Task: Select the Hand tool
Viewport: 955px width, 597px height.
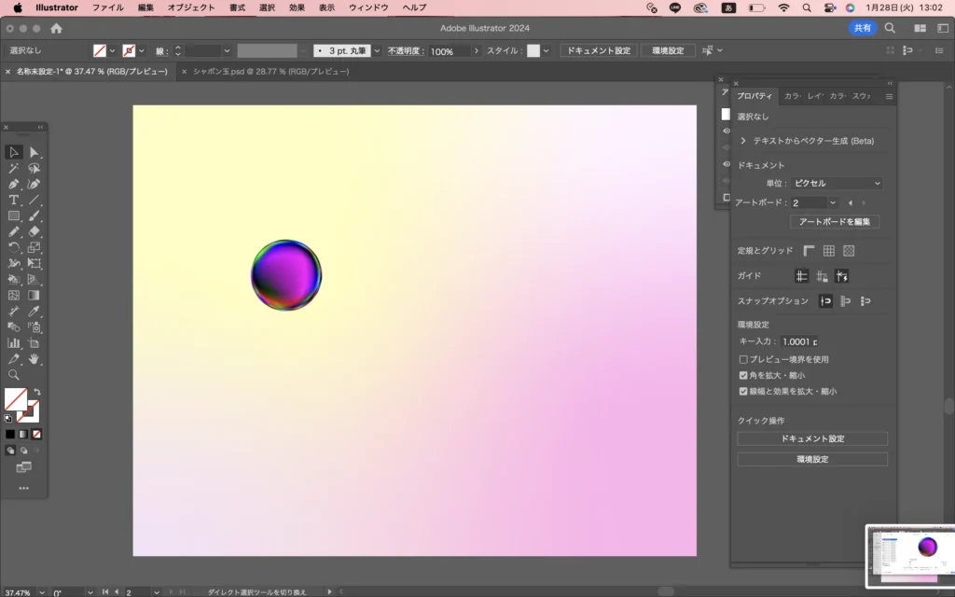Action: 35,358
